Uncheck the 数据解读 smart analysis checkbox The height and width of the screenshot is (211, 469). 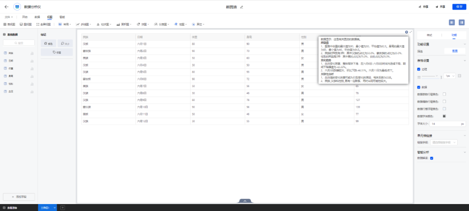click(432, 158)
